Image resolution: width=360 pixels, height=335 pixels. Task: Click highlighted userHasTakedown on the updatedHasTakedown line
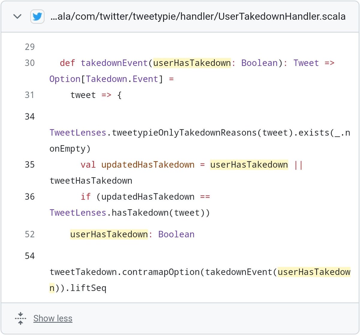[x=249, y=165]
